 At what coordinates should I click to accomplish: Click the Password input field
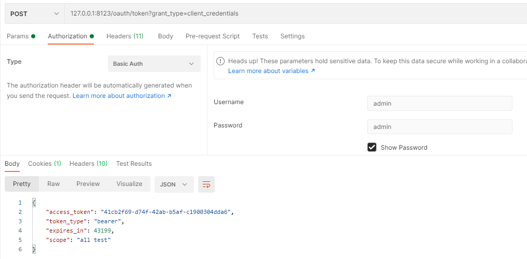point(440,127)
